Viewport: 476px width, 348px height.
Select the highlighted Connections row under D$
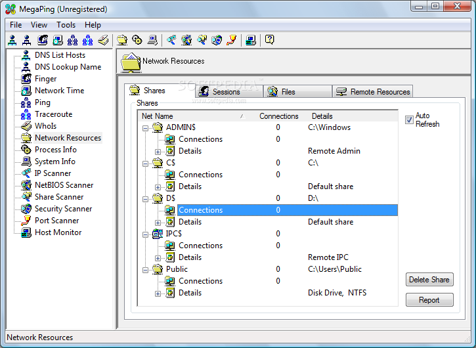point(287,210)
